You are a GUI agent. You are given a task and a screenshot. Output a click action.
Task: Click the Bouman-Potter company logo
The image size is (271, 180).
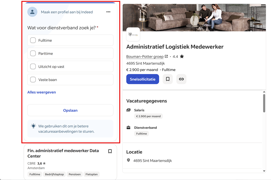click(x=133, y=34)
